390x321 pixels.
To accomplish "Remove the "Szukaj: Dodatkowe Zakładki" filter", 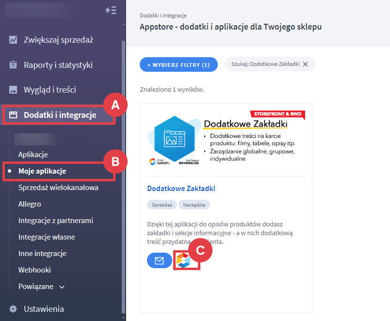I will click(305, 64).
